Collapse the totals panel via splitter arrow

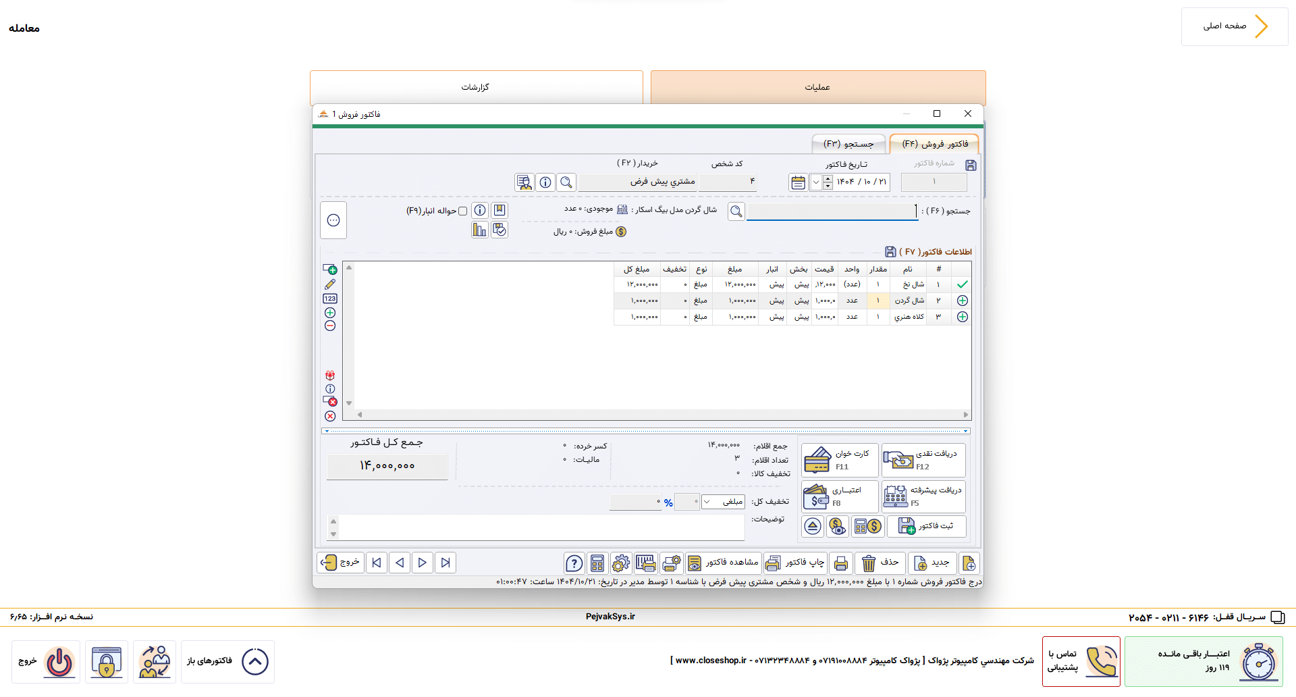pyautogui.click(x=966, y=431)
